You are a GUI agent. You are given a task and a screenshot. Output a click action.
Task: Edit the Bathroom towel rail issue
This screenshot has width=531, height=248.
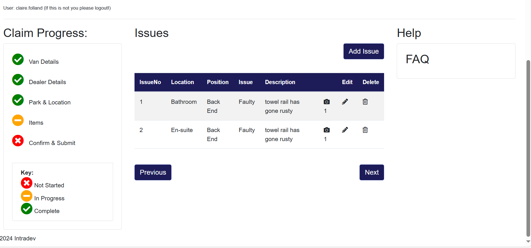345,102
